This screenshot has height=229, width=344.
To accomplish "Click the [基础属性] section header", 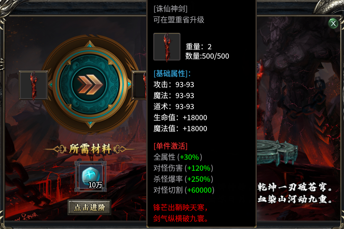I will tap(172, 74).
